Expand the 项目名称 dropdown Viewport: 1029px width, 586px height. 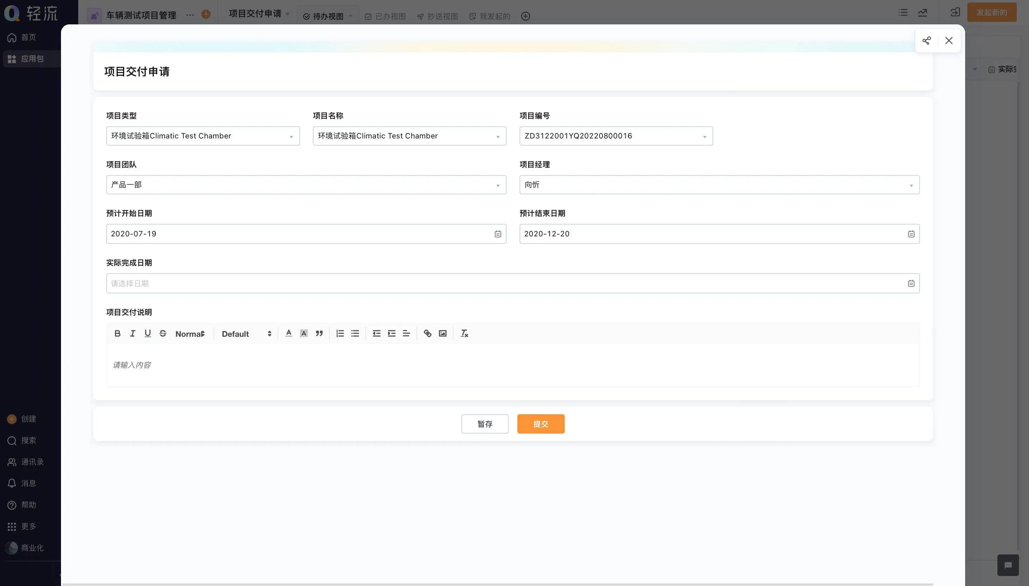click(x=498, y=136)
